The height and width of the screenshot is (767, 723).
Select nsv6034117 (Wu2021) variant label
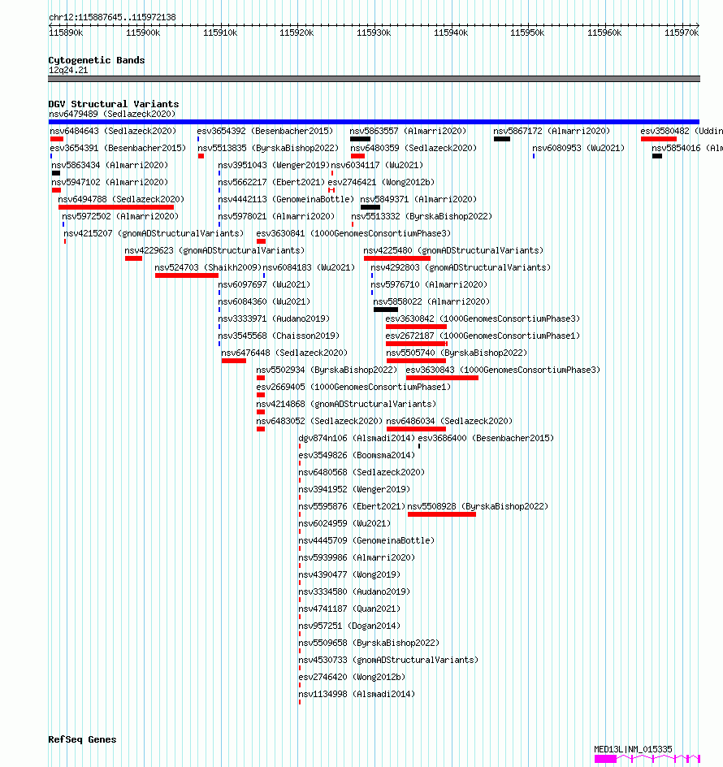point(377,165)
